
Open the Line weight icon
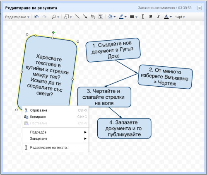click(132, 17)
